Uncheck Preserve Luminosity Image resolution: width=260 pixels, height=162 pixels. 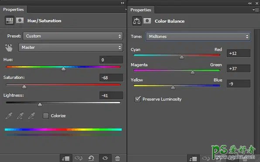pos(137,99)
